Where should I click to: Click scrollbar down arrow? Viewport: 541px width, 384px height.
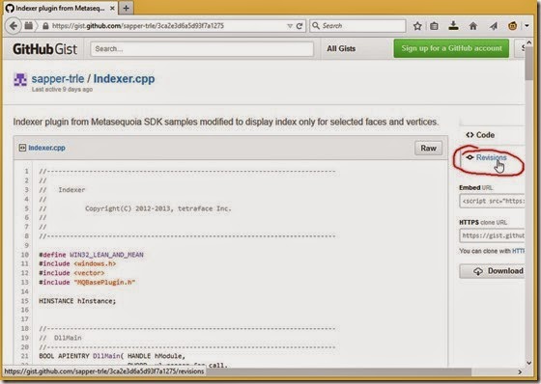(529, 363)
